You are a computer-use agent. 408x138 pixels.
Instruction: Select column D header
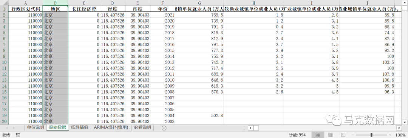coord(113,3)
